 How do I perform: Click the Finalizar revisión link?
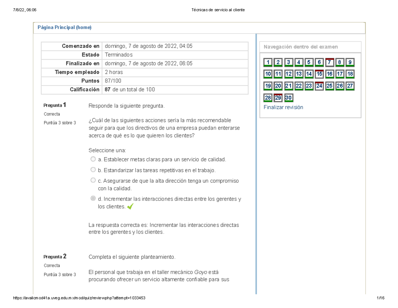283,107
